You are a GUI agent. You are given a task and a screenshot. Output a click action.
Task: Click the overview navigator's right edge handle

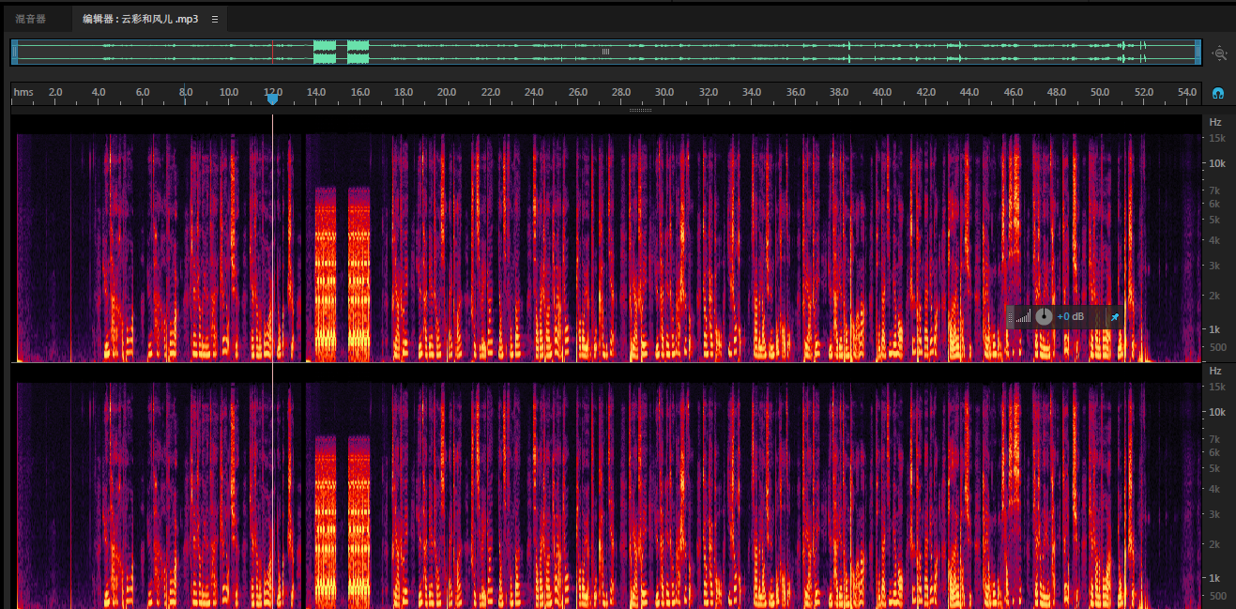click(x=1198, y=53)
